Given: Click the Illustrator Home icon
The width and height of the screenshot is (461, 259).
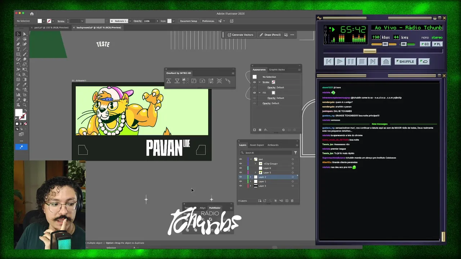Looking at the screenshot, I should tap(32, 14).
